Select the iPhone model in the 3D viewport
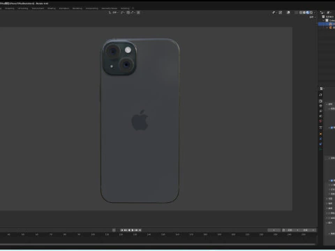335x251 pixels. tap(140, 121)
